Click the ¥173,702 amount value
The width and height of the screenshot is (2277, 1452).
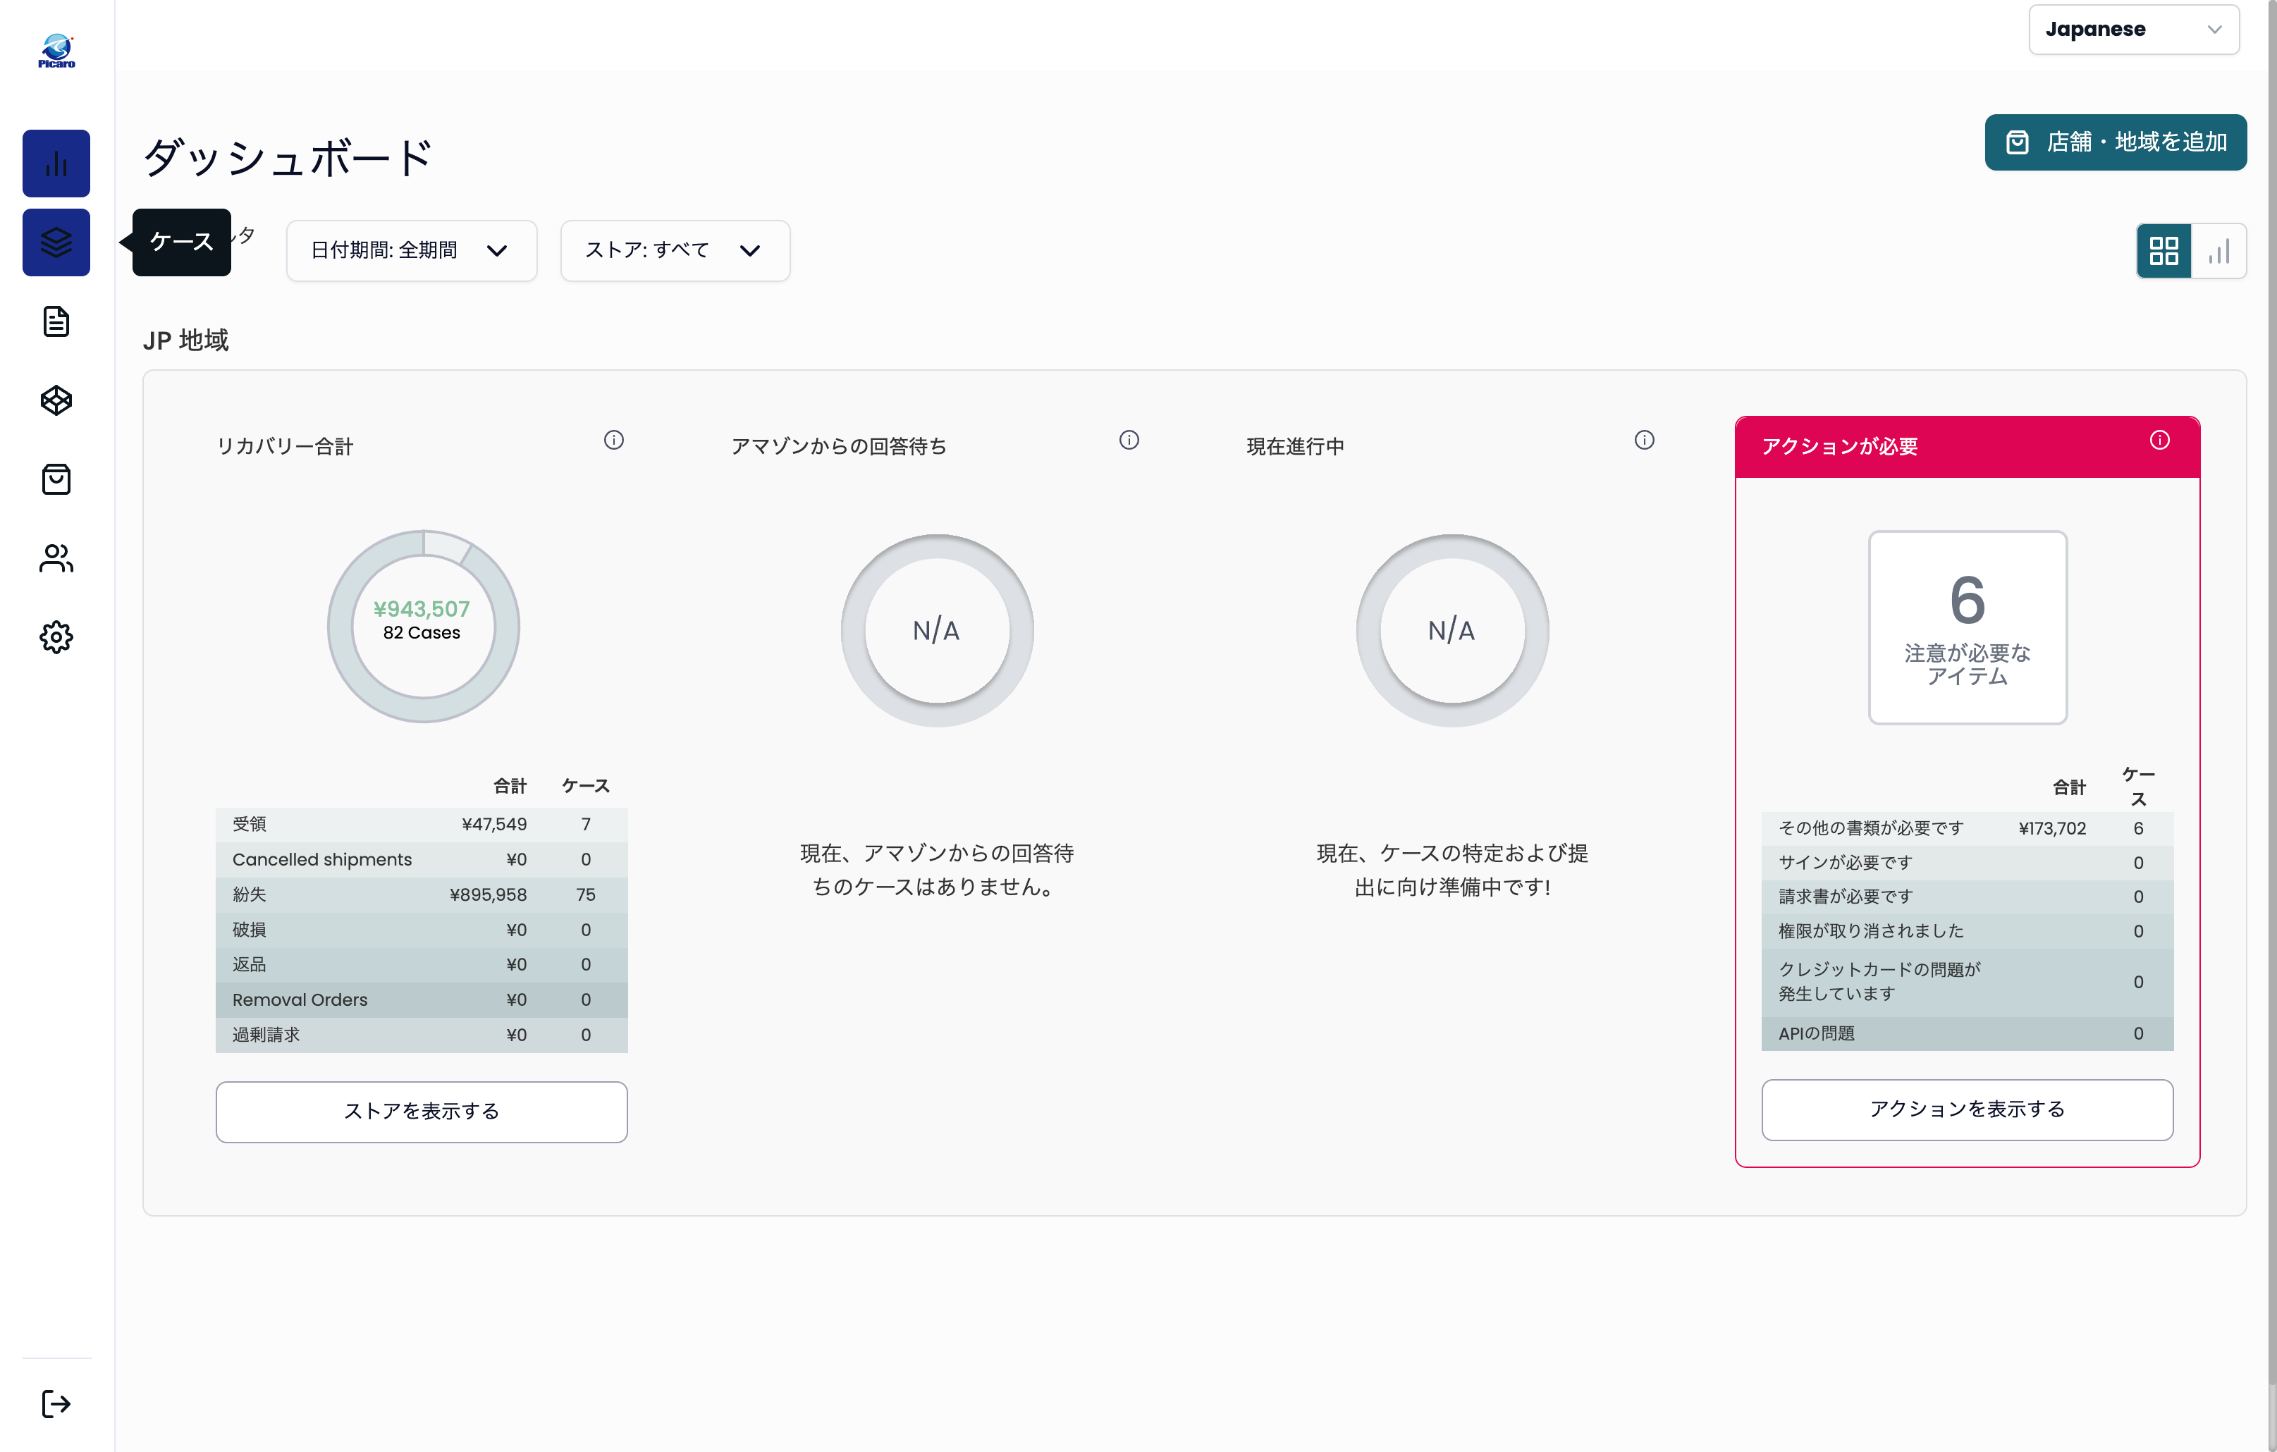2052,828
